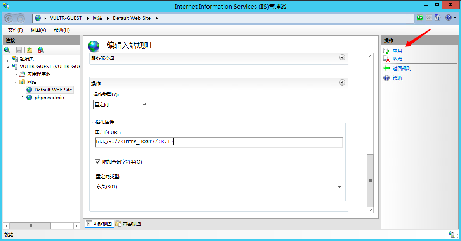Go to home via house icon

coord(437,17)
